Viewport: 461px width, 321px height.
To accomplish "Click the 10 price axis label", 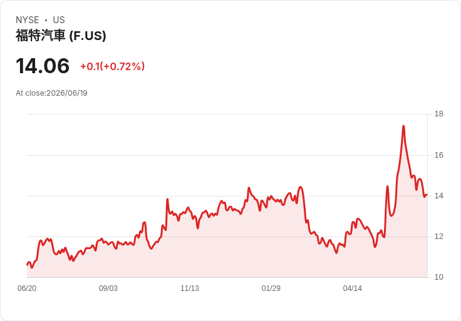I will (439, 277).
